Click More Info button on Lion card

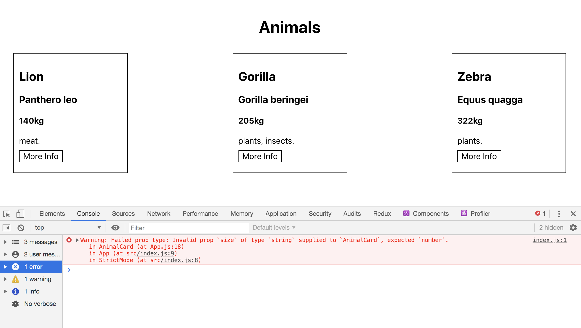point(41,156)
